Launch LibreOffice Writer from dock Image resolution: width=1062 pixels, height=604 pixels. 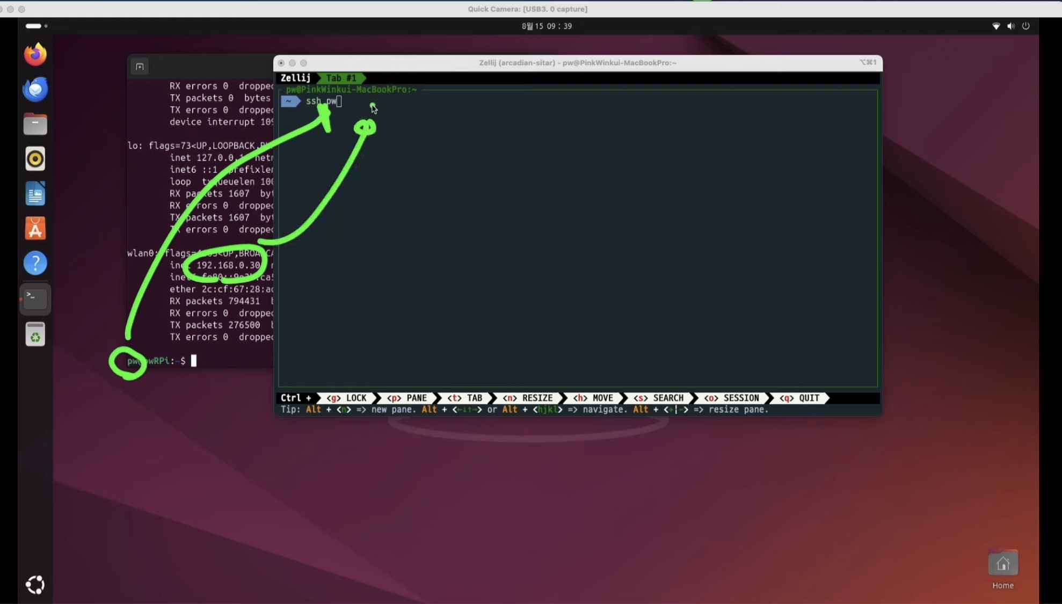click(x=35, y=194)
